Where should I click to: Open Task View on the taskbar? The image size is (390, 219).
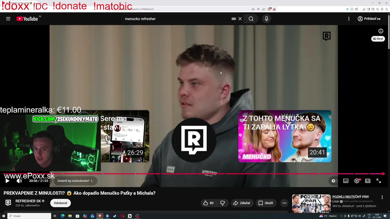tap(55, 216)
